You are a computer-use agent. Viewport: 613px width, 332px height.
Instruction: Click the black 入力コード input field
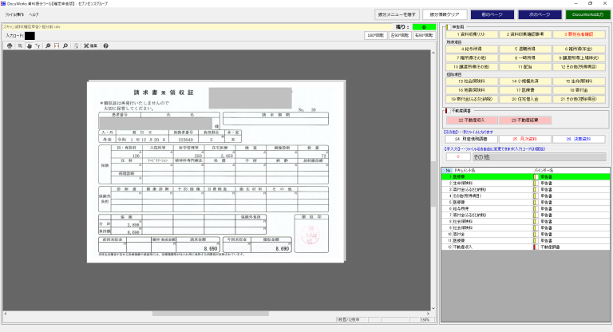coord(30,36)
